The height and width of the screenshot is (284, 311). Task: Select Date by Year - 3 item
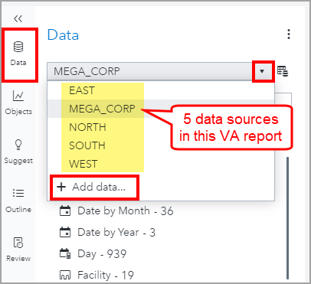(116, 233)
